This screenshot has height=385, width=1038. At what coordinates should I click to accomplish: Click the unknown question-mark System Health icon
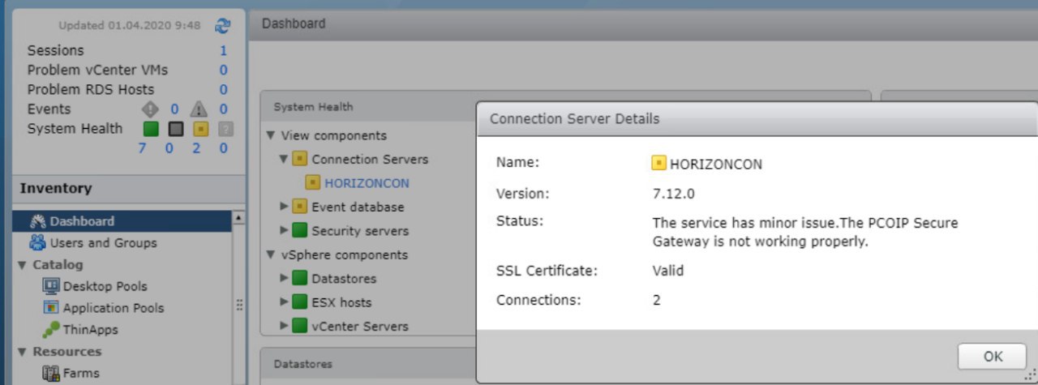[225, 128]
